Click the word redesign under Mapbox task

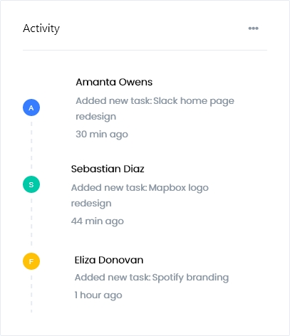click(91, 204)
